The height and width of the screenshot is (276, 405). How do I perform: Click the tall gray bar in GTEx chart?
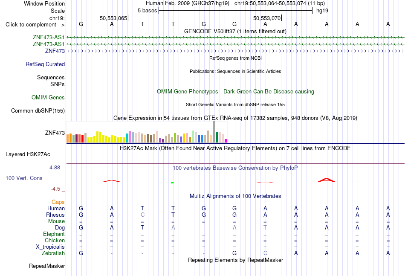pyautogui.click(x=214, y=132)
